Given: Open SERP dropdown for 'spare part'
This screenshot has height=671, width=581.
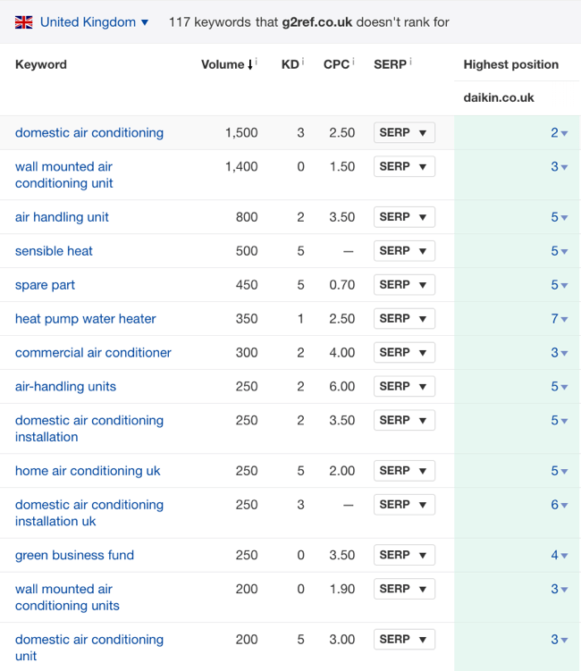Looking at the screenshot, I should point(404,285).
